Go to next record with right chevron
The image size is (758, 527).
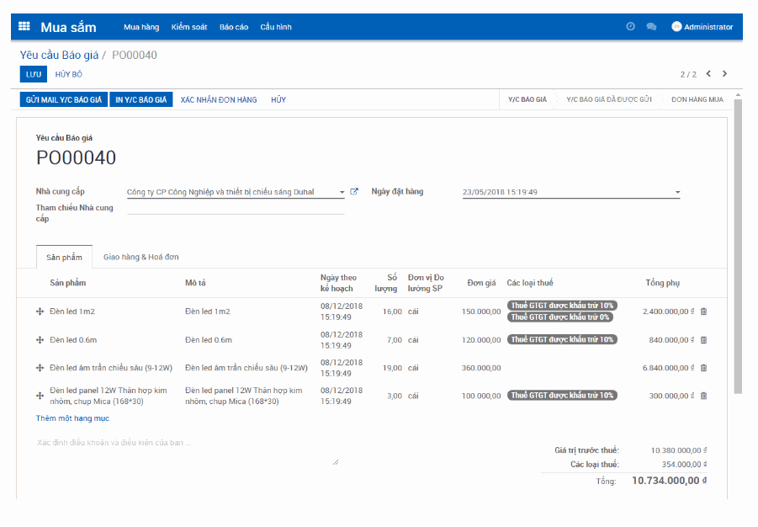click(725, 73)
